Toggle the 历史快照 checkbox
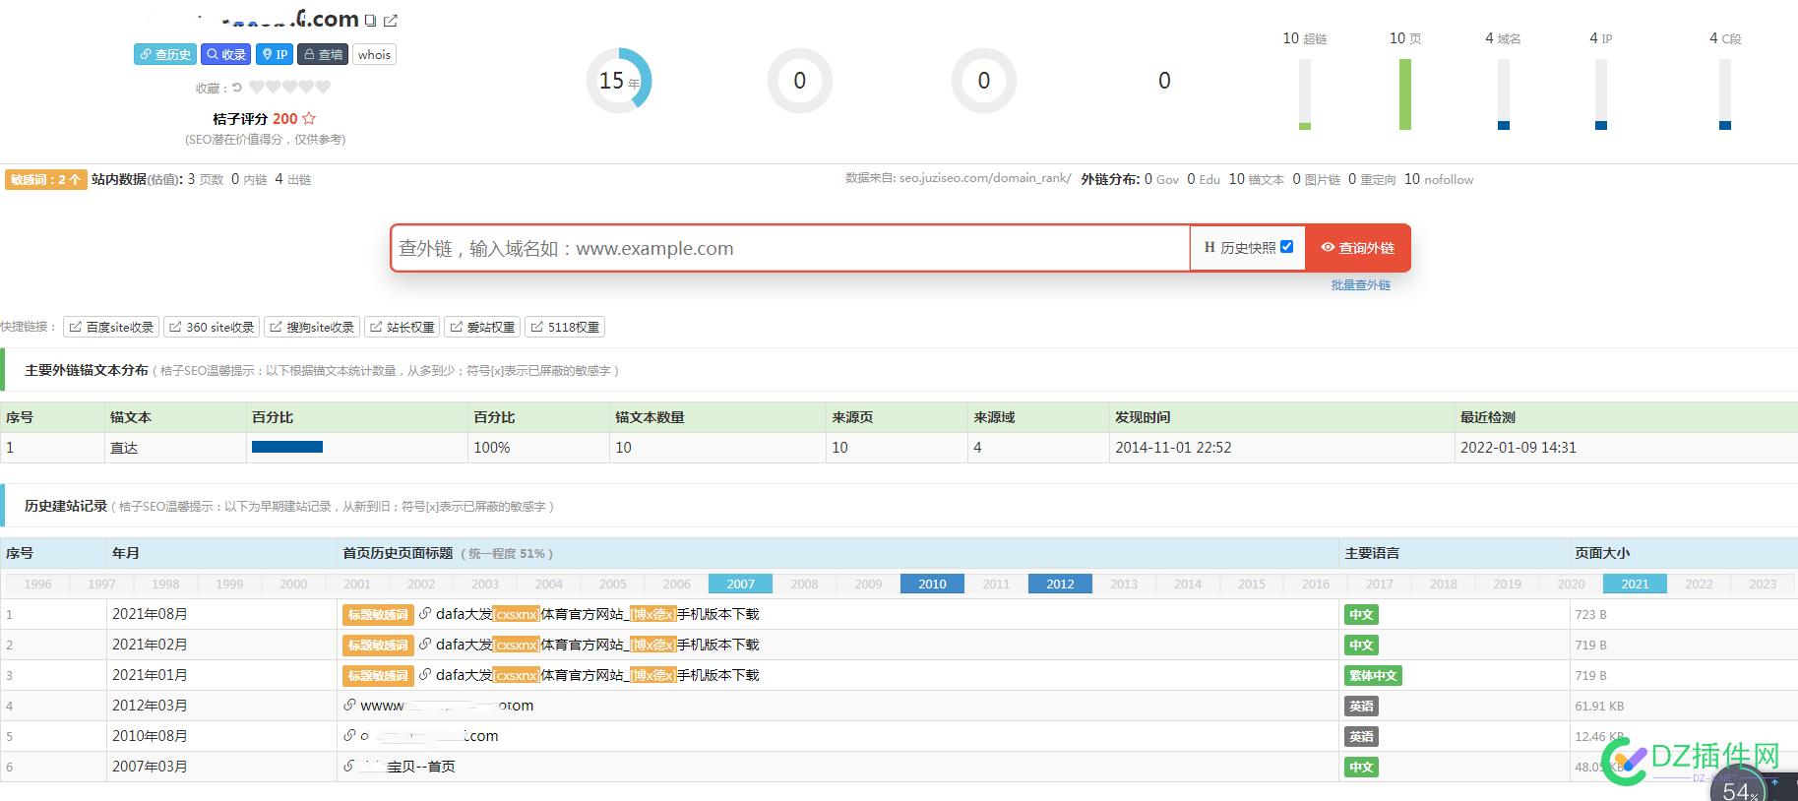 (1286, 247)
